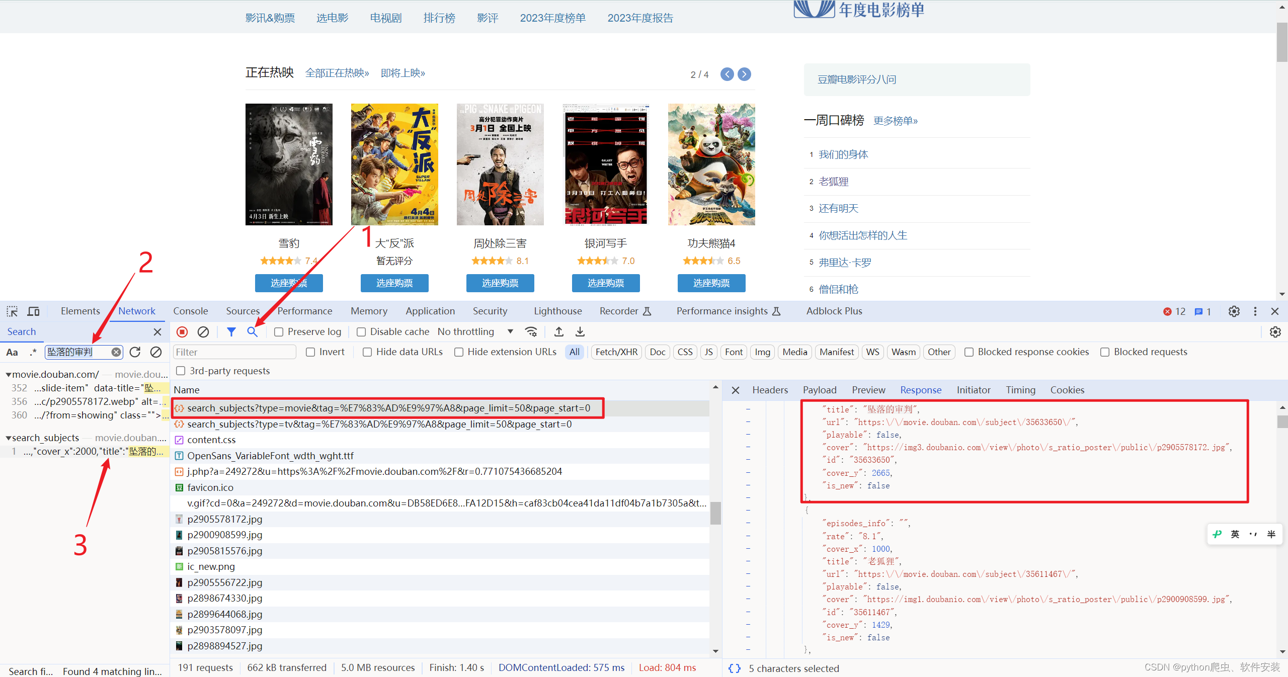Image resolution: width=1288 pixels, height=677 pixels.
Task: Open the Preview tab
Action: [868, 390]
